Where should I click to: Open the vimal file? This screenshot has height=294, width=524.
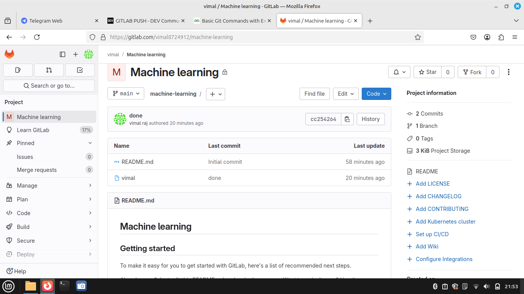tap(128, 178)
